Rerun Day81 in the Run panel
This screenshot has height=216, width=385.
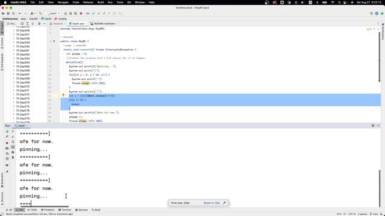(x=7, y=131)
